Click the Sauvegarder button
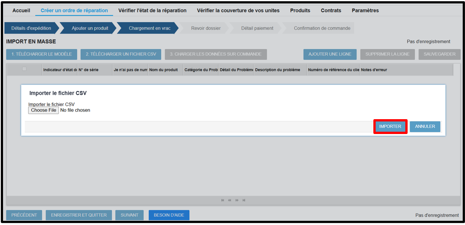This screenshot has width=465, height=225. tap(440, 54)
